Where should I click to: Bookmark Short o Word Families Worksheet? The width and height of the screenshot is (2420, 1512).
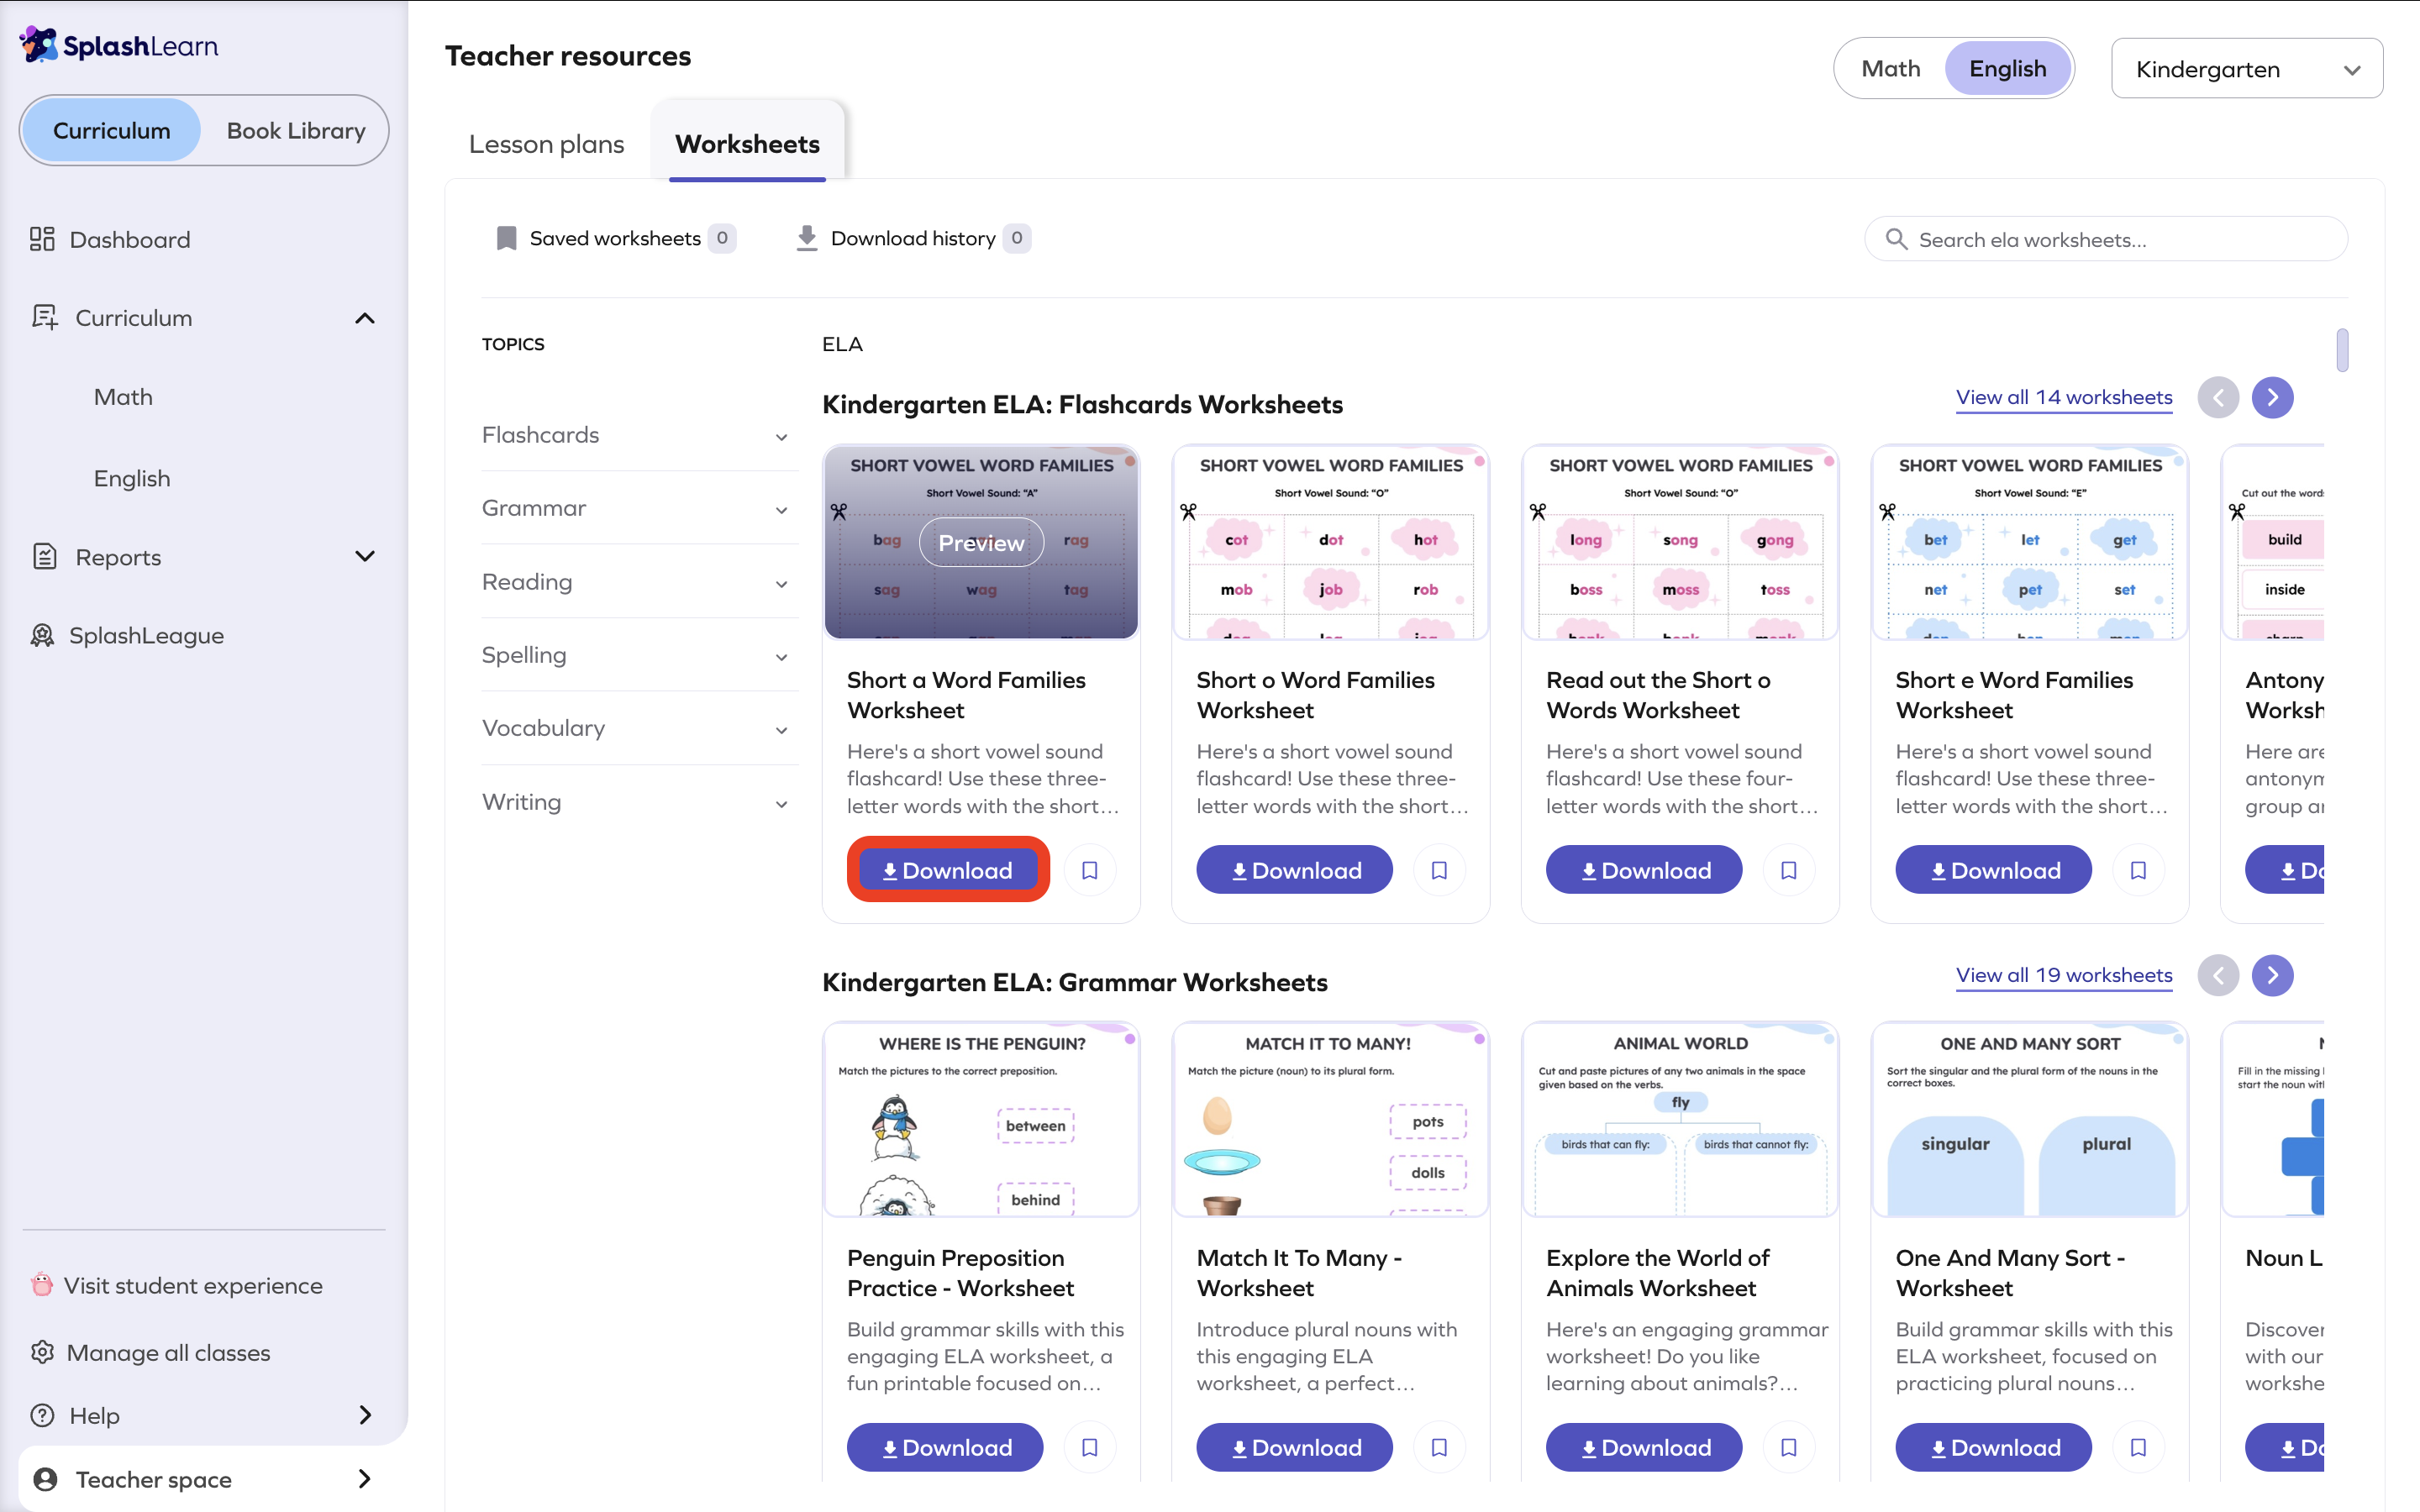[x=1439, y=870]
